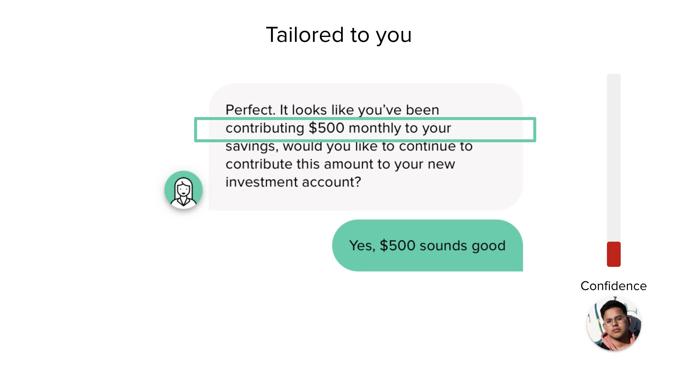Click the 'Confidence' label
This screenshot has height=380, width=677.
[x=614, y=286]
